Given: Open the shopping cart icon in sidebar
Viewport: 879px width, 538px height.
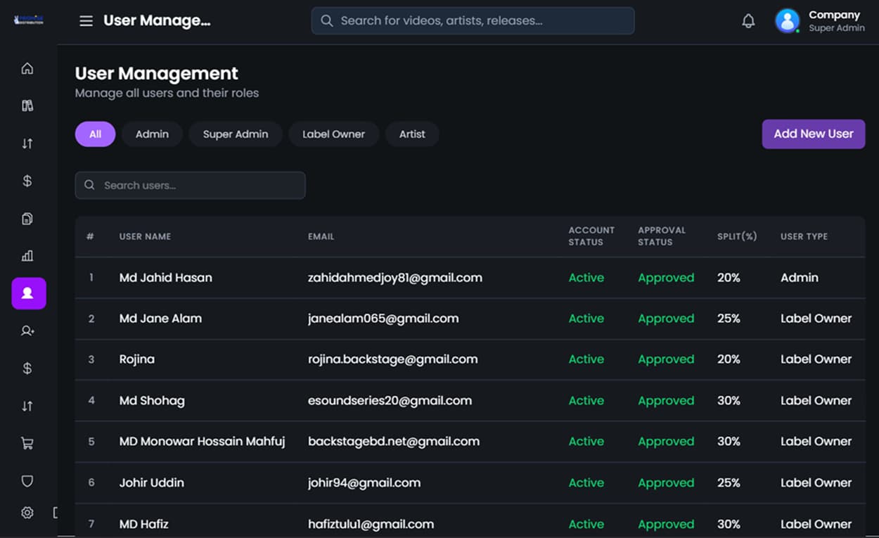Looking at the screenshot, I should coord(27,444).
